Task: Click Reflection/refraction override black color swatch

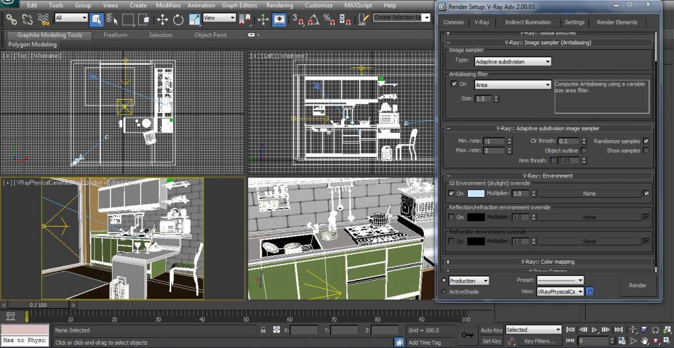Action: pyautogui.click(x=476, y=217)
